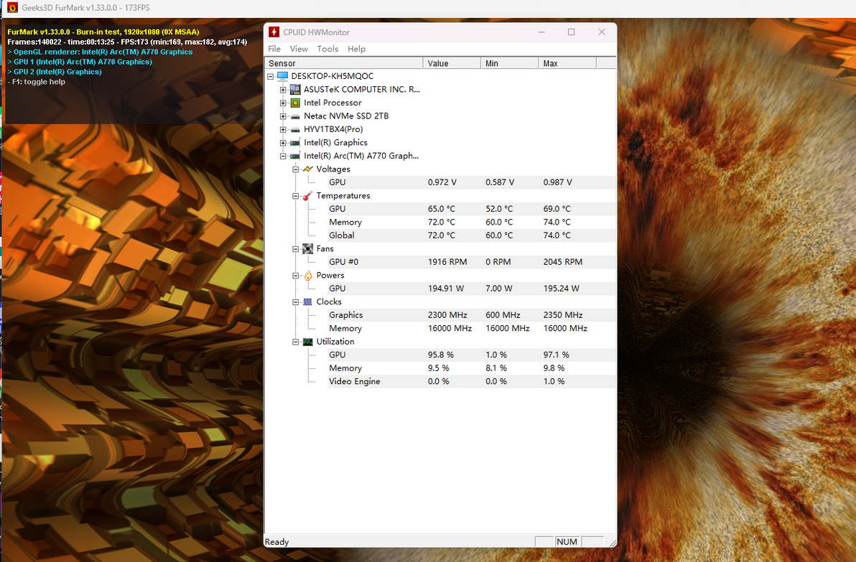Click the Value column header

coord(452,63)
